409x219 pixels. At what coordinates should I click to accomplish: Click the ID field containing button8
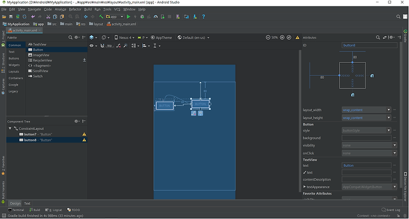coord(369,45)
